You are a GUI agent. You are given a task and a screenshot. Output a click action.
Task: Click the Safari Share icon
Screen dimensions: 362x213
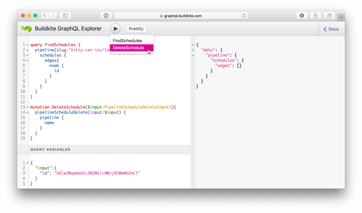click(315, 16)
